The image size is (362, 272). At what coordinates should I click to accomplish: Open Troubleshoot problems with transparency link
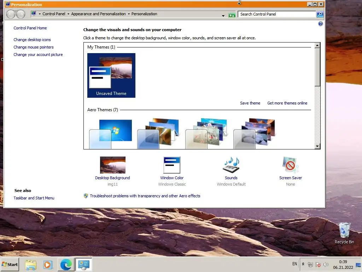pos(145,196)
